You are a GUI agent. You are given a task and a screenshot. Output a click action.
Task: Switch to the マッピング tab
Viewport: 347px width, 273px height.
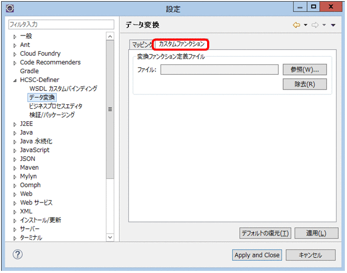coord(142,45)
